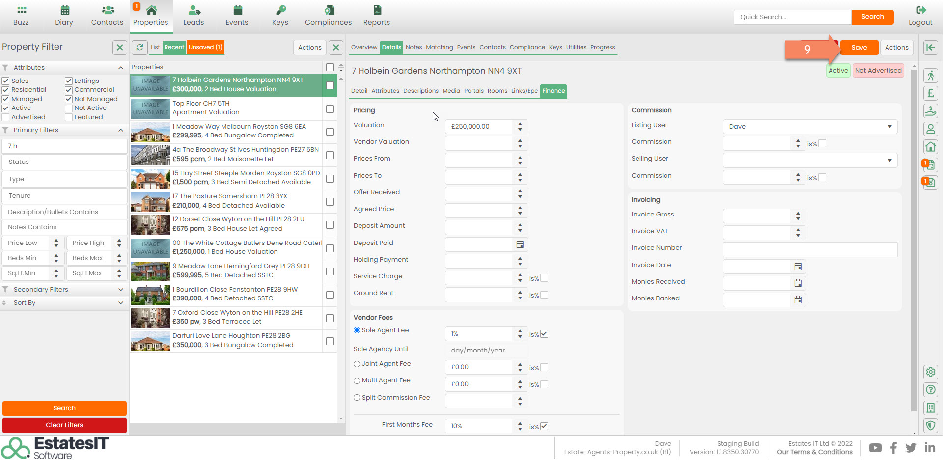Open the Deposit Paid calendar picker
943x460 pixels.
tap(520, 244)
